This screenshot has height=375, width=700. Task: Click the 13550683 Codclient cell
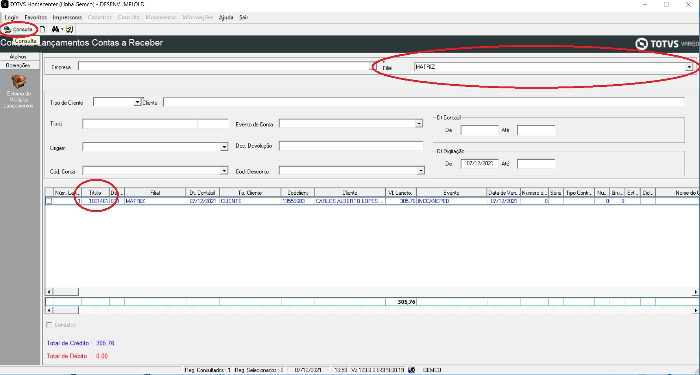[x=298, y=201]
